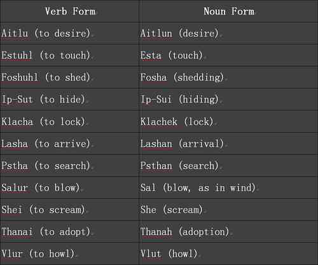Select the Shei (to scream) cell

[69, 210]
